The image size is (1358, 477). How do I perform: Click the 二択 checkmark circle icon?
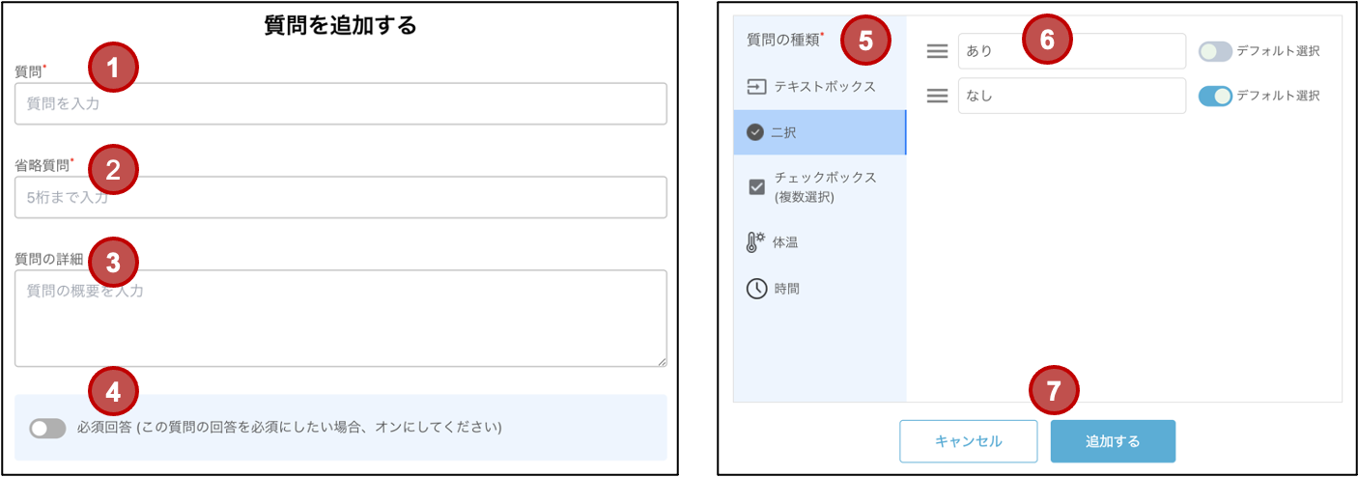coord(755,133)
